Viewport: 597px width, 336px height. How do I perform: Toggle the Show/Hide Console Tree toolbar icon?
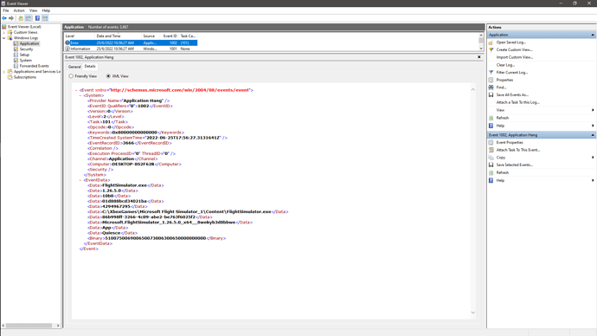tap(29, 18)
